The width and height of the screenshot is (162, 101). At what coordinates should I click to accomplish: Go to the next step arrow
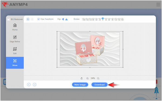coord(35,85)
